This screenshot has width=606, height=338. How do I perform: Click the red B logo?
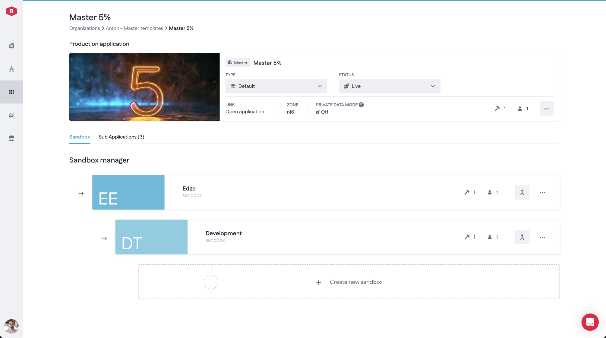[x=11, y=11]
